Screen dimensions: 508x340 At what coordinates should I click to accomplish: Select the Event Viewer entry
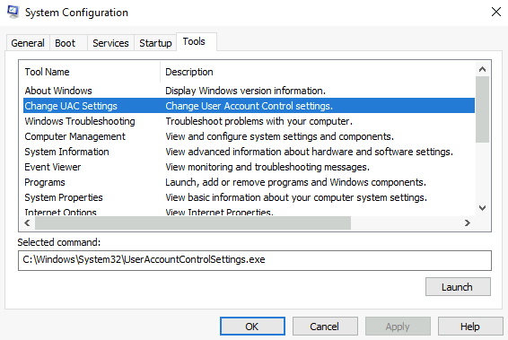tap(250, 167)
